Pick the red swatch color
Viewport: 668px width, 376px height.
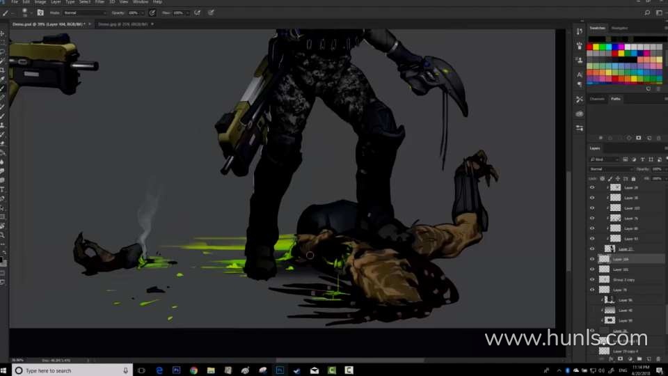pos(590,47)
